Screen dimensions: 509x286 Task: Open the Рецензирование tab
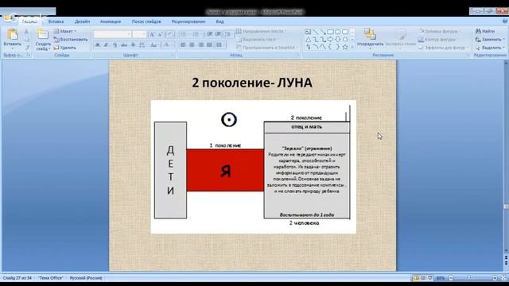[188, 21]
